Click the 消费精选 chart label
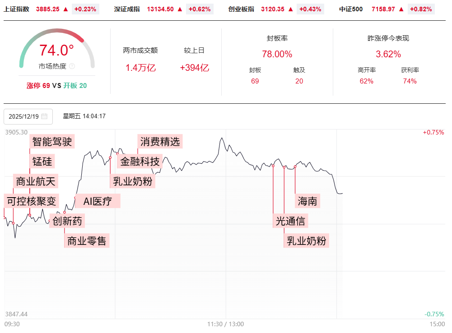The image size is (452, 333). click(x=160, y=142)
